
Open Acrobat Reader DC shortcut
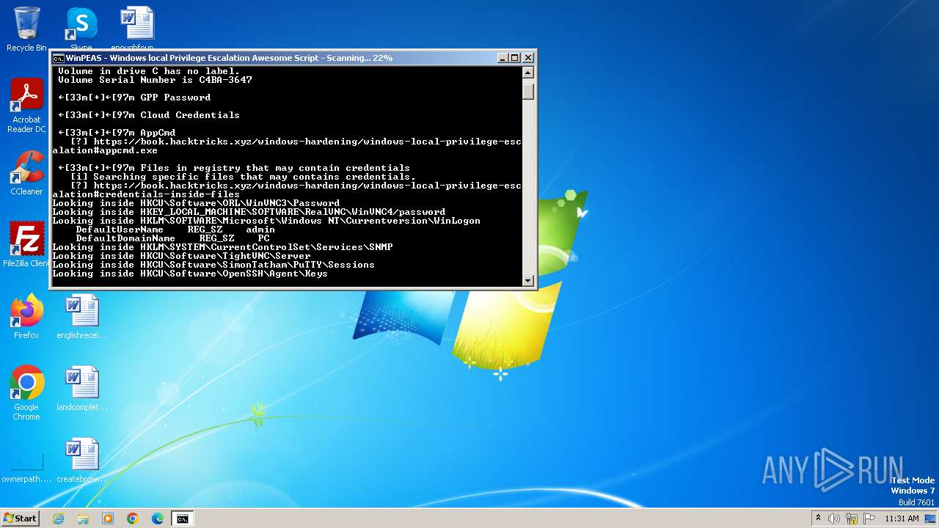tap(26, 106)
